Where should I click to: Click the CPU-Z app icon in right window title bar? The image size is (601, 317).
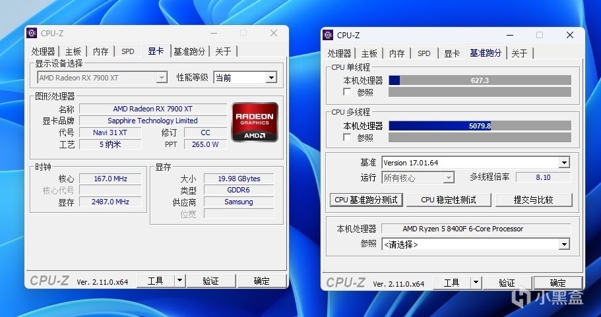coord(328,35)
